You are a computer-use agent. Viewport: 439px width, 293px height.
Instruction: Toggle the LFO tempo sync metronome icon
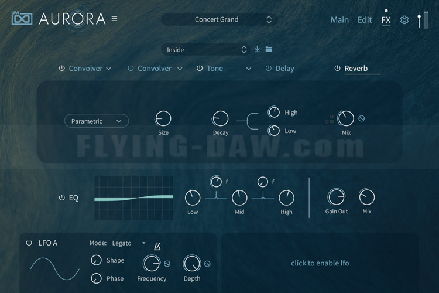[157, 247]
